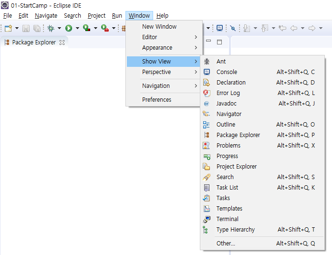
Task: Open the Run menu
Action: click(x=117, y=16)
